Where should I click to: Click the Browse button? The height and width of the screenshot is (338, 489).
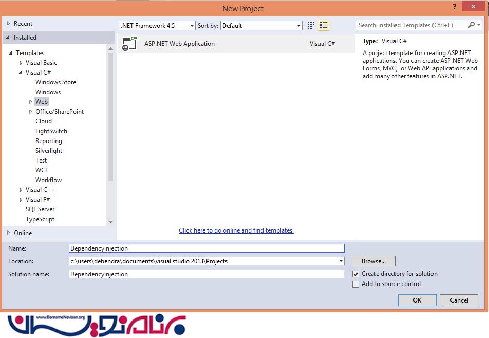point(373,261)
